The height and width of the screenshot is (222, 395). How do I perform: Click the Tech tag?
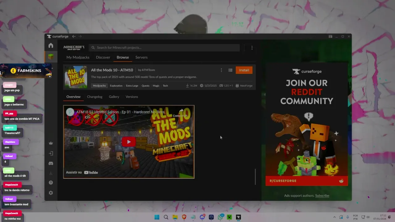click(x=165, y=86)
